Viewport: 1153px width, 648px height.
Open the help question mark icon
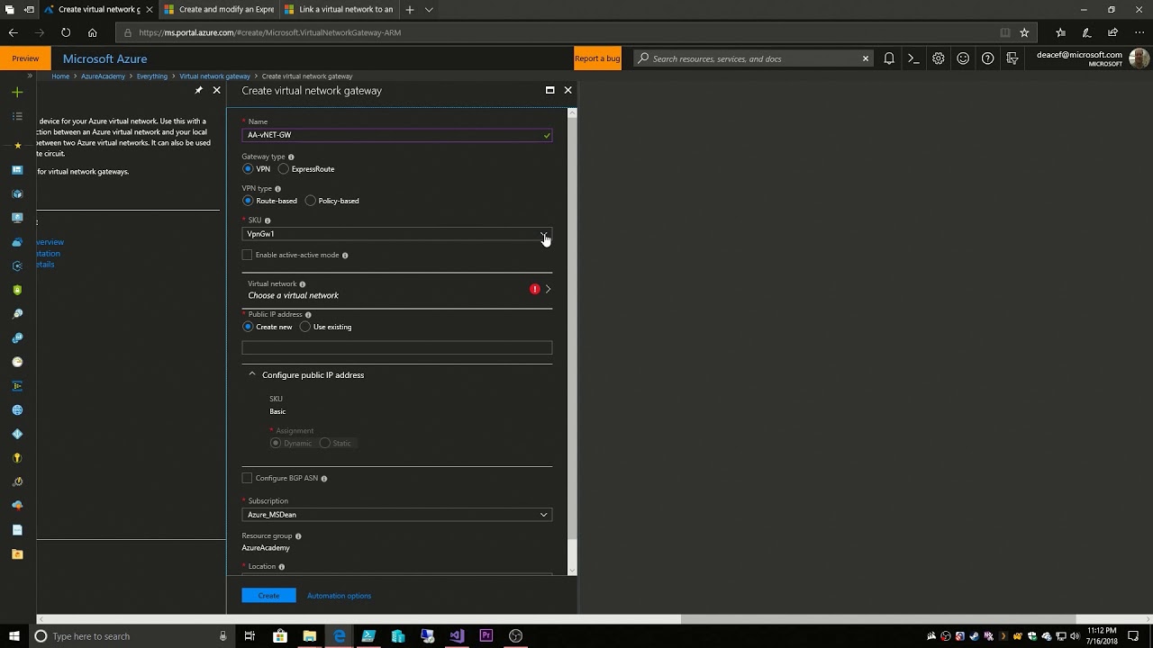tap(988, 58)
